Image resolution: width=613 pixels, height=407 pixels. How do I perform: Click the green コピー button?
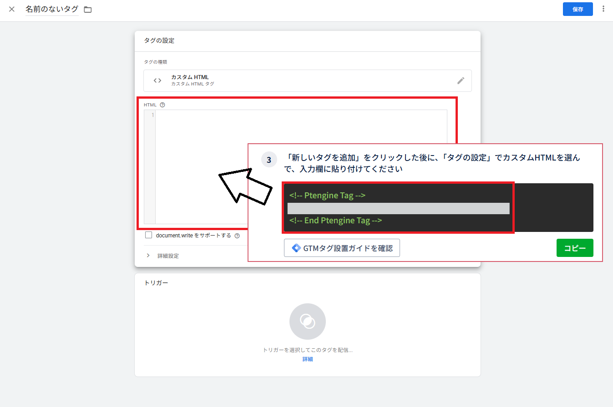click(575, 248)
